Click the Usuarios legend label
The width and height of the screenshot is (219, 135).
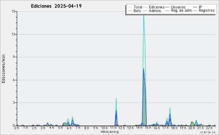click(178, 7)
